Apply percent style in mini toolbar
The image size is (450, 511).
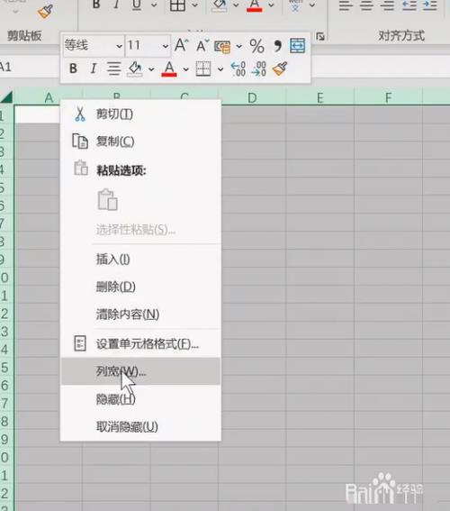[x=257, y=46]
